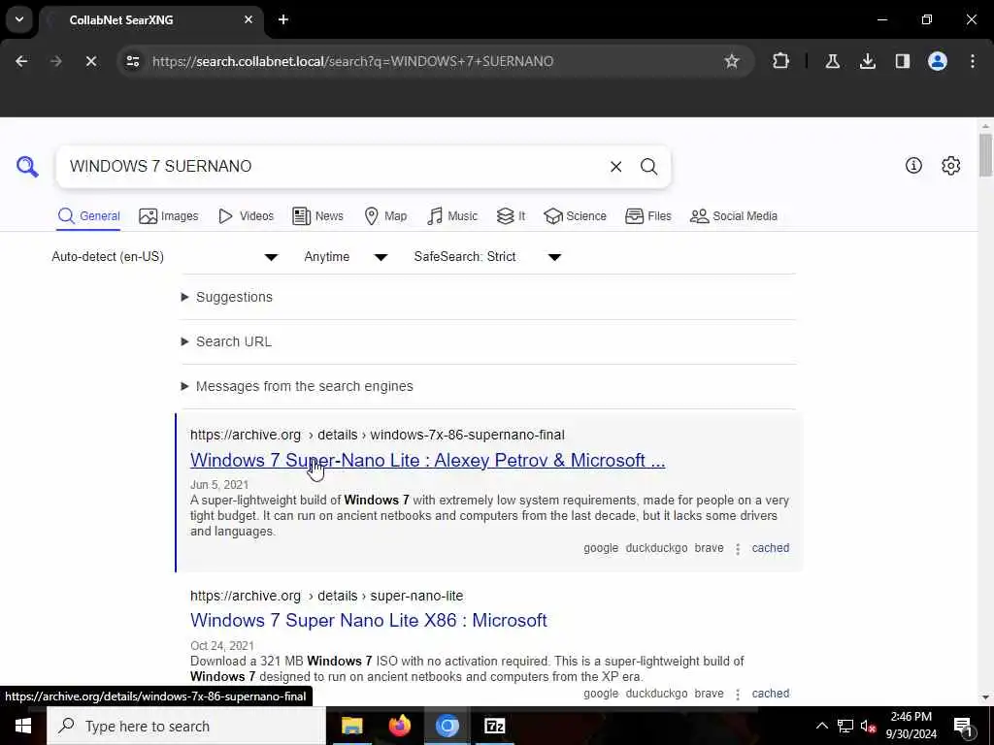Open Windows Start menu
Image resolution: width=994 pixels, height=745 pixels.
[23, 726]
